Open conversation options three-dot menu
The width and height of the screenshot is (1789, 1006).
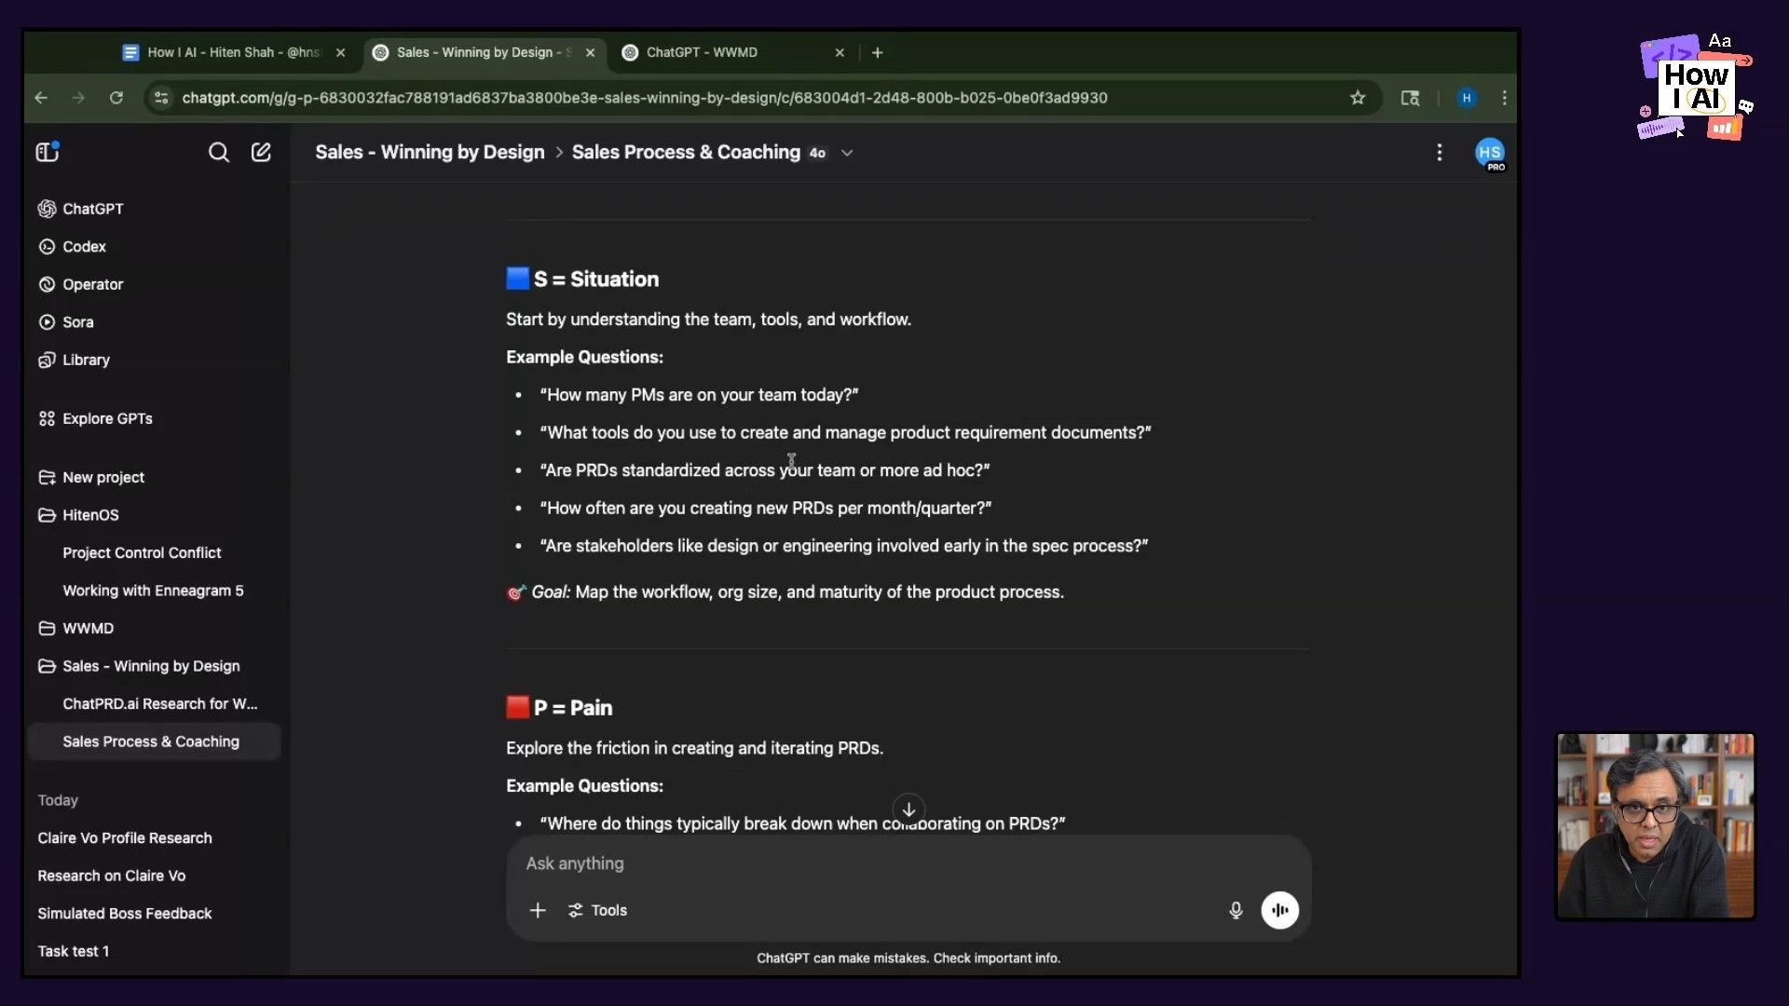(x=1440, y=152)
